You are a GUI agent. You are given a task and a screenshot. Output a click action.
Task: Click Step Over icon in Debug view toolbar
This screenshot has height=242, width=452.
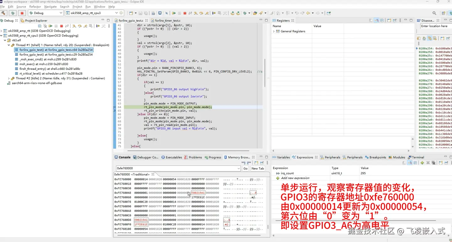tap(80, 26)
